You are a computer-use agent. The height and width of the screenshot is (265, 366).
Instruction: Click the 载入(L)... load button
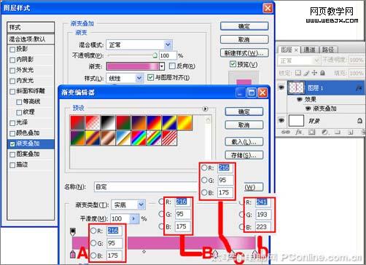244,142
